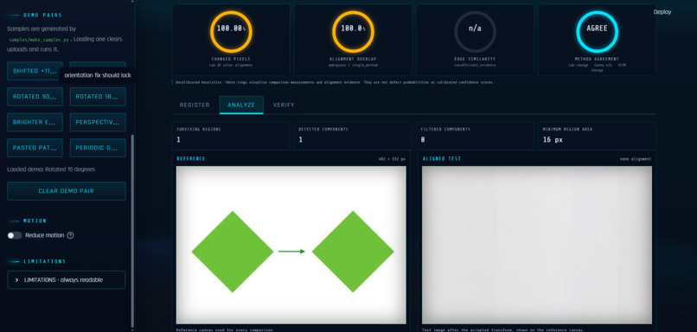Click the CLEAR DEMO PAIR button
This screenshot has height=332, width=697.
67,191
